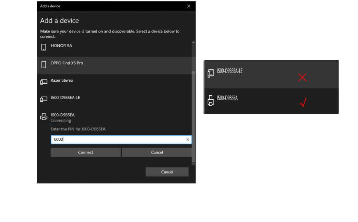Click the scrollbar down arrow in device list
The width and height of the screenshot is (358, 222).
193,164
